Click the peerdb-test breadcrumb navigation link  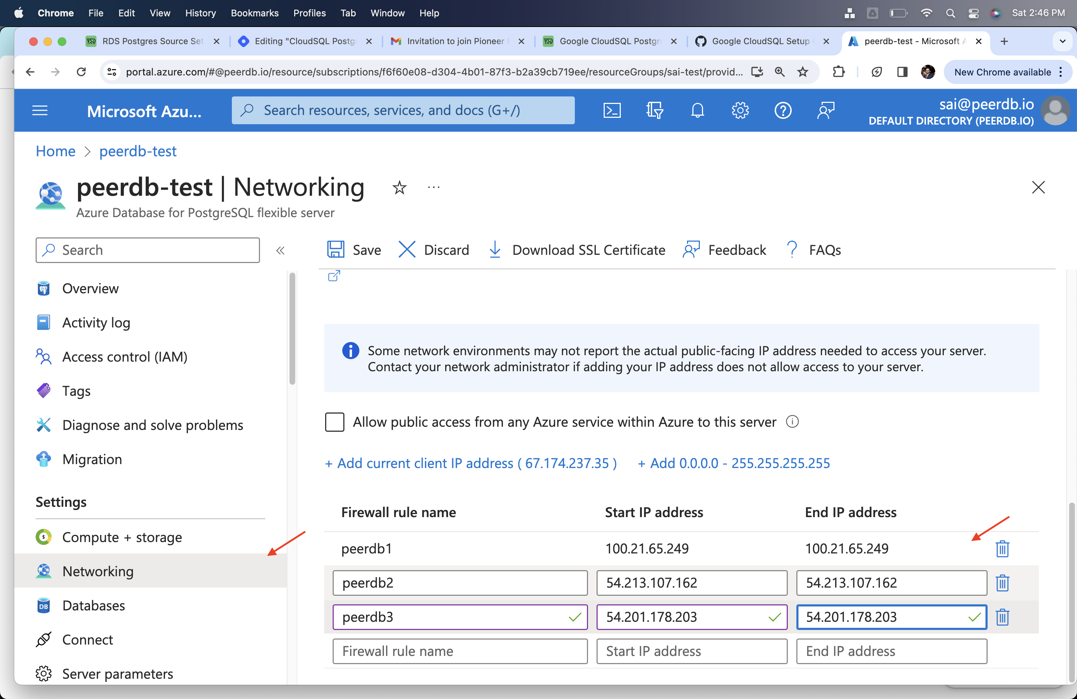click(137, 151)
